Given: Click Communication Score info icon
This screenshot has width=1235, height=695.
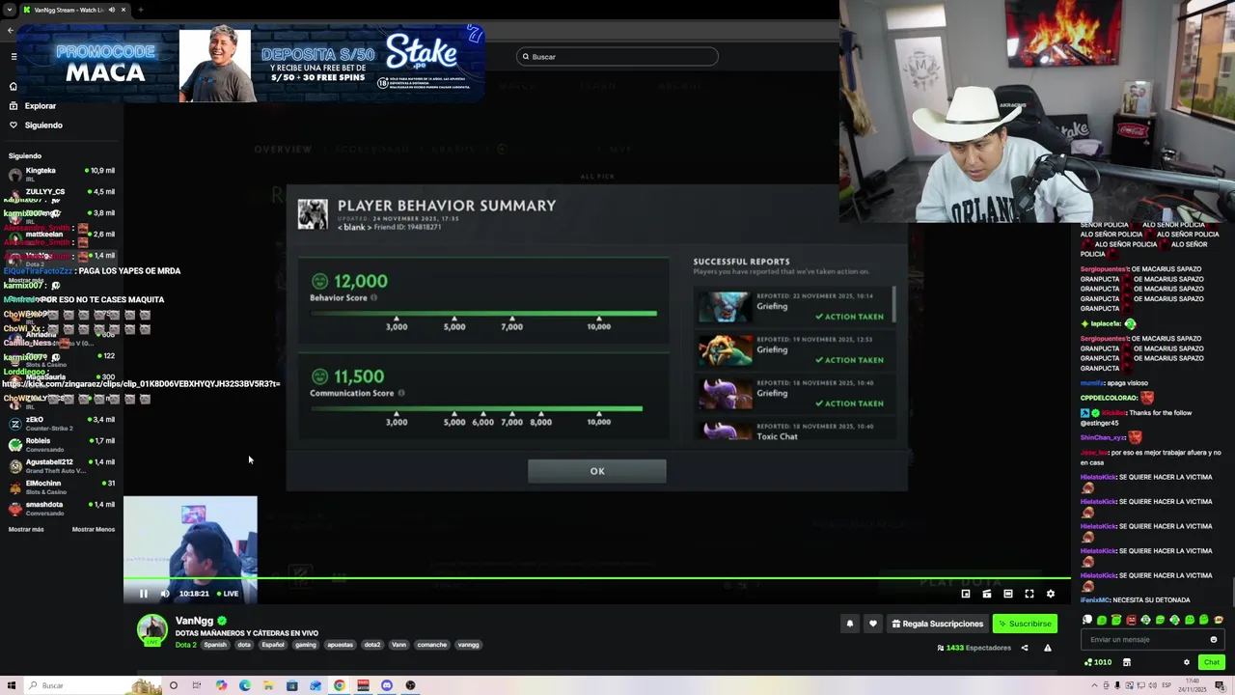Looking at the screenshot, I should point(401,393).
